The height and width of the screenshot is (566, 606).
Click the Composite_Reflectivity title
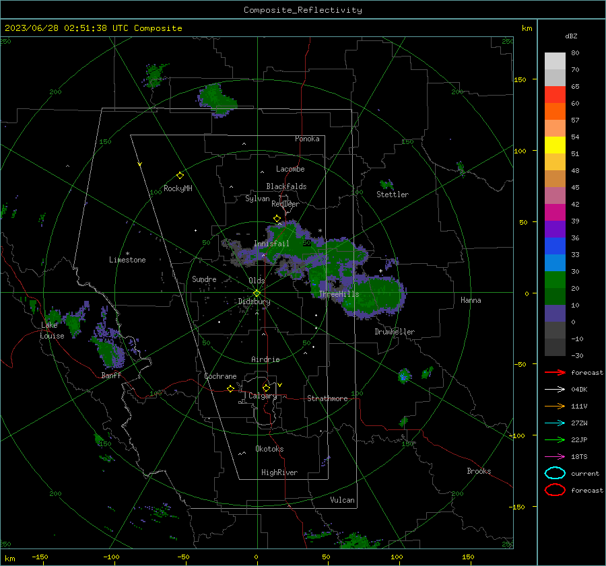tap(303, 10)
